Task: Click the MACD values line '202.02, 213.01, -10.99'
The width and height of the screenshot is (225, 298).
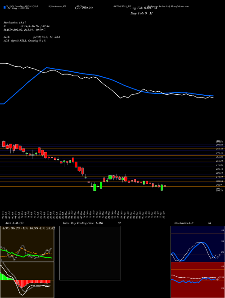Action: 28,30
